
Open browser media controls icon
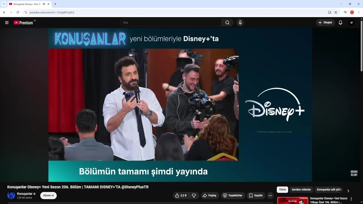coord(345,12)
